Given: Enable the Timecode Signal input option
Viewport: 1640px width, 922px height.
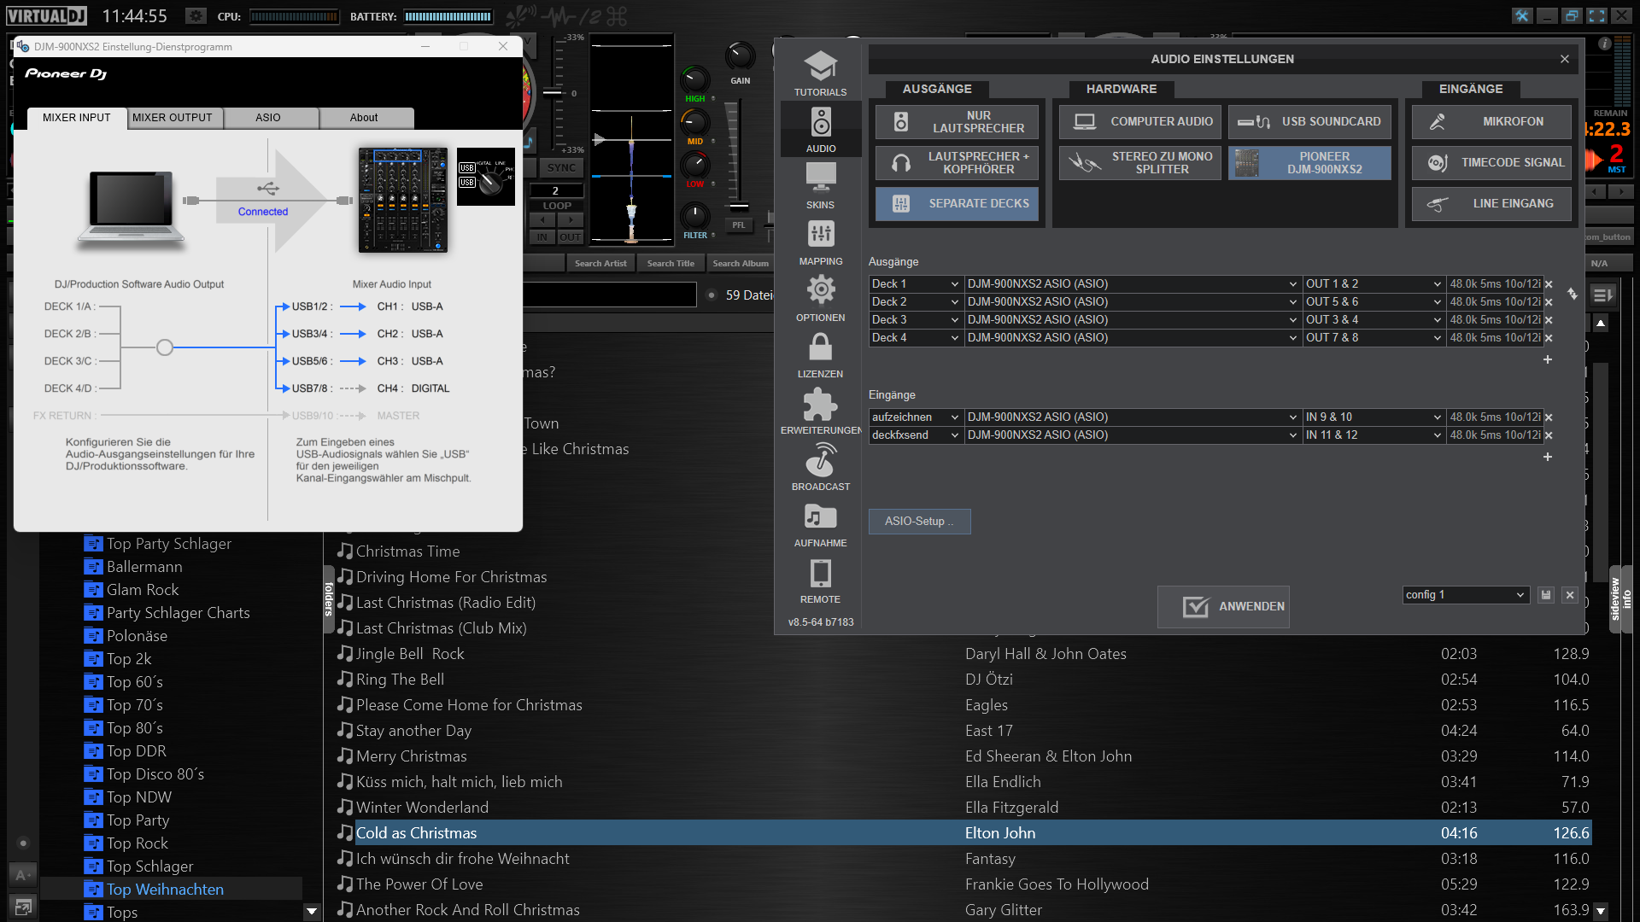Looking at the screenshot, I should point(1491,163).
